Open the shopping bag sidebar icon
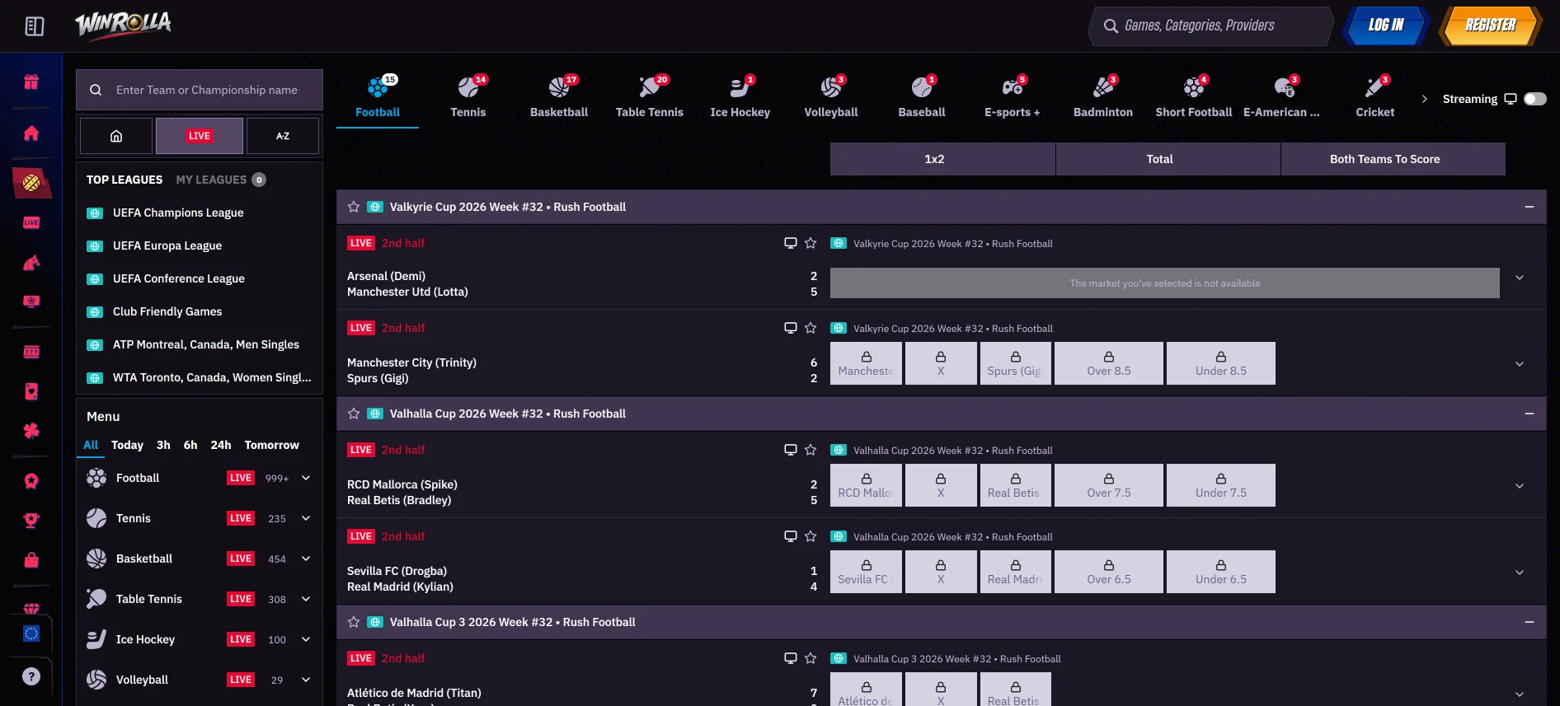 [31, 560]
